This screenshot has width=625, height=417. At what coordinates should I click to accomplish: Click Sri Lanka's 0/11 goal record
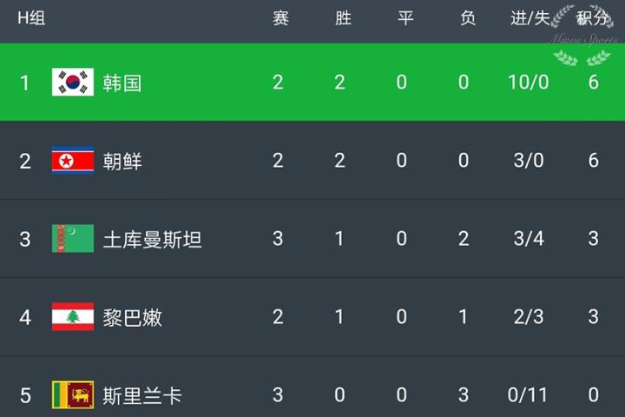click(529, 395)
